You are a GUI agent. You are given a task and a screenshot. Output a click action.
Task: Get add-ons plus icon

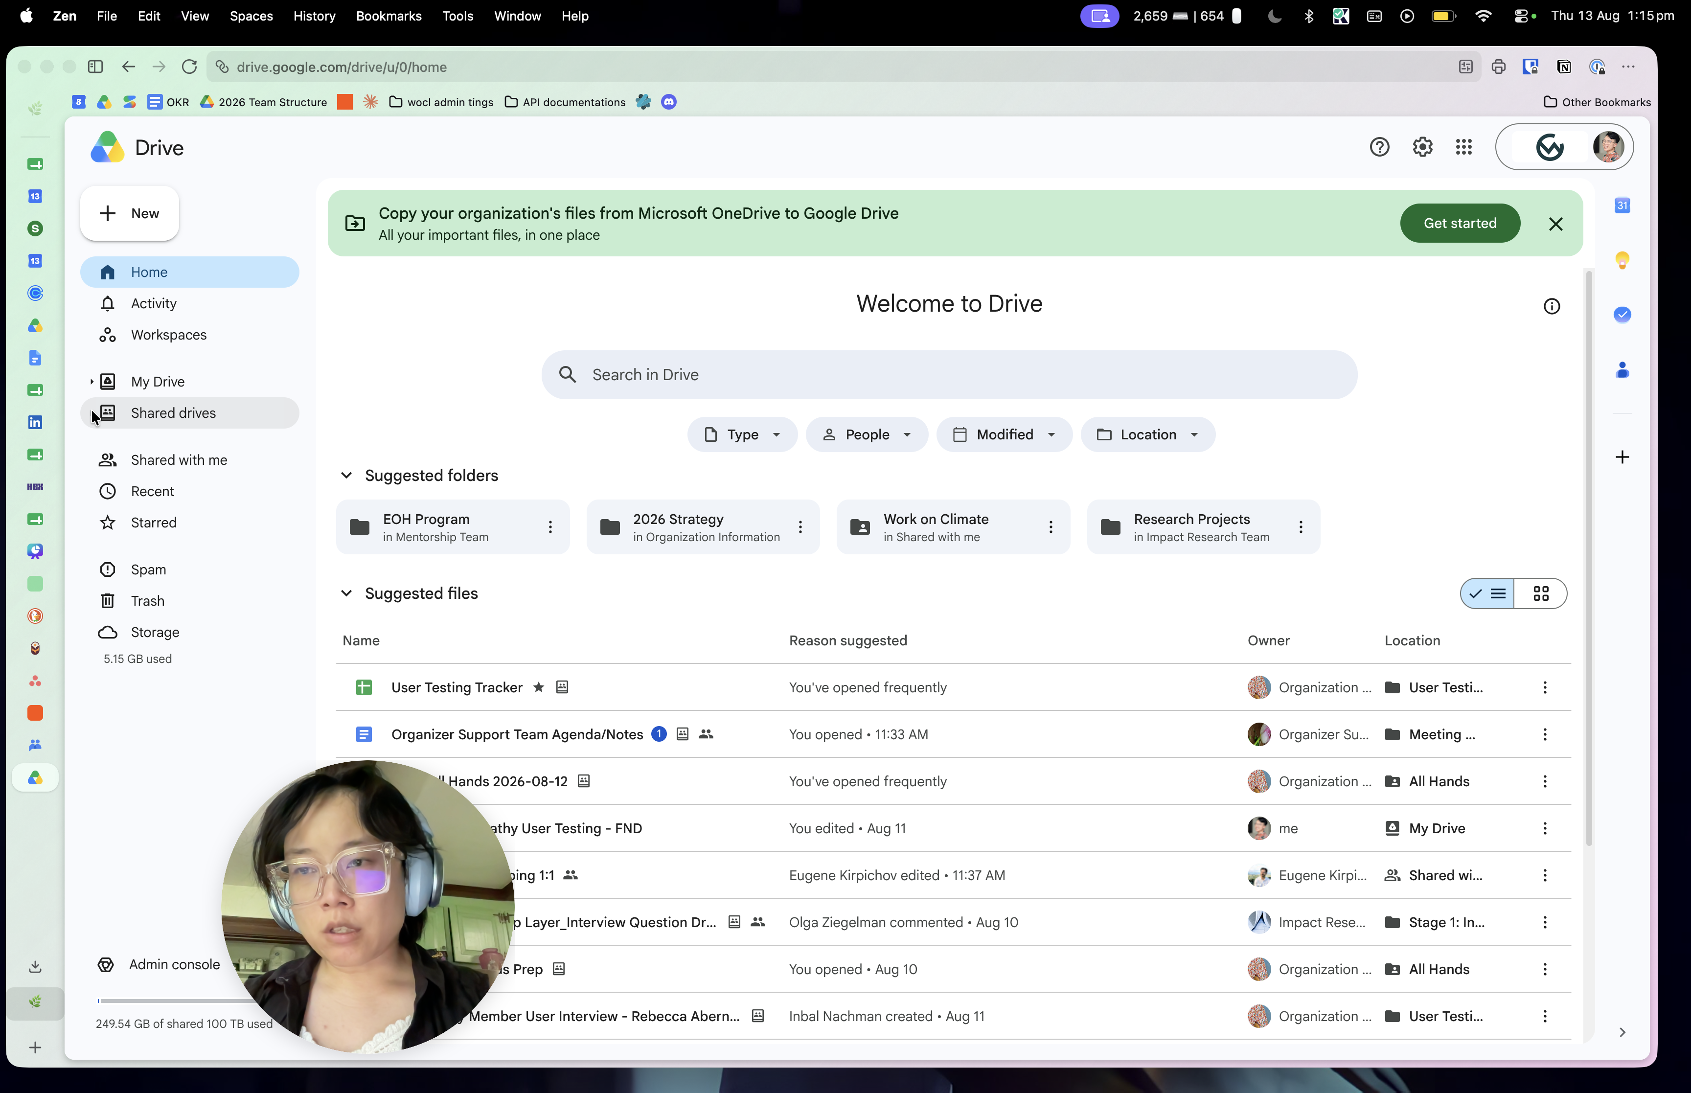1622,456
